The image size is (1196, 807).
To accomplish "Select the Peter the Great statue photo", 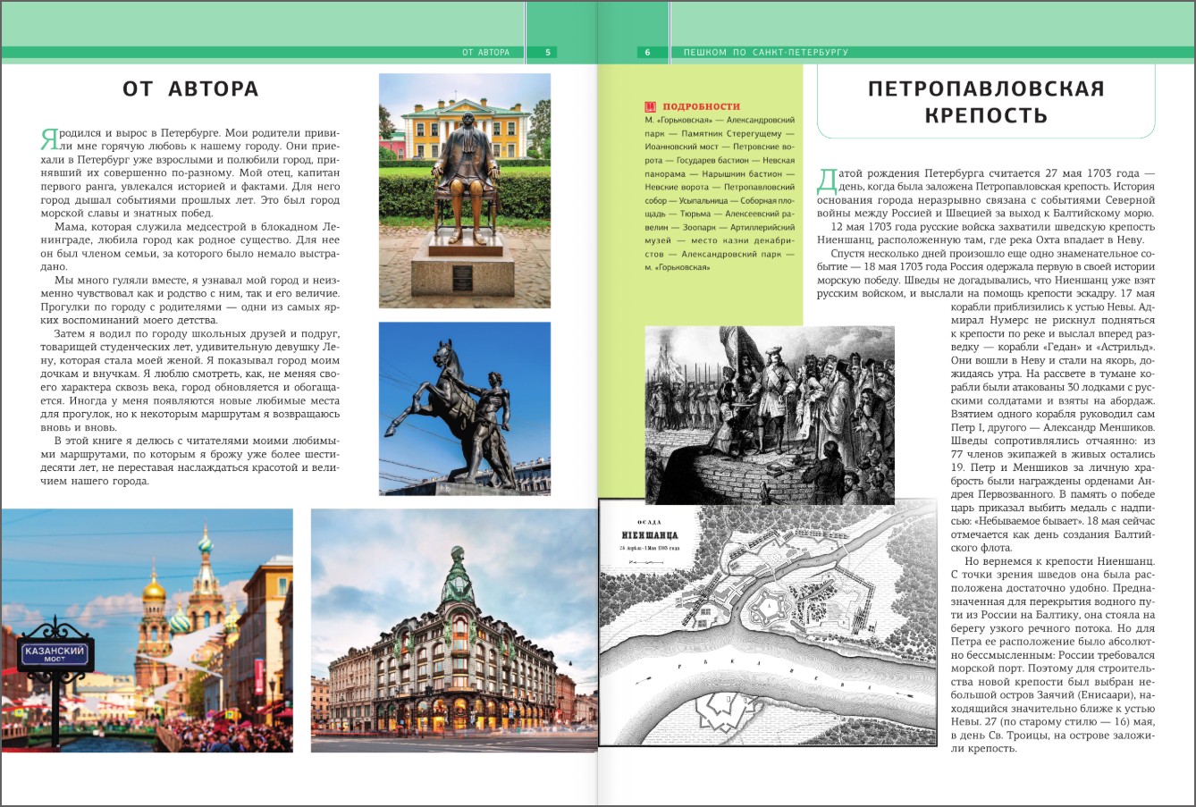I will tap(464, 190).
